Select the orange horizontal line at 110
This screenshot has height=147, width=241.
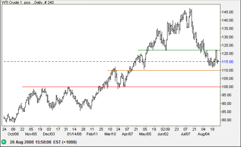(x=164, y=70)
